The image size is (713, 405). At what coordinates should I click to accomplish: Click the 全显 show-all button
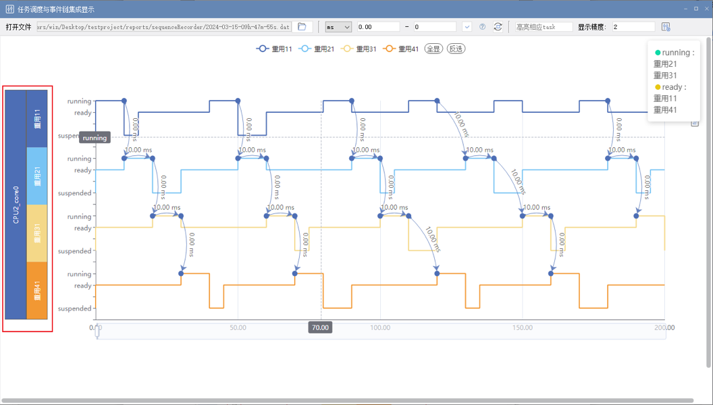(x=433, y=49)
